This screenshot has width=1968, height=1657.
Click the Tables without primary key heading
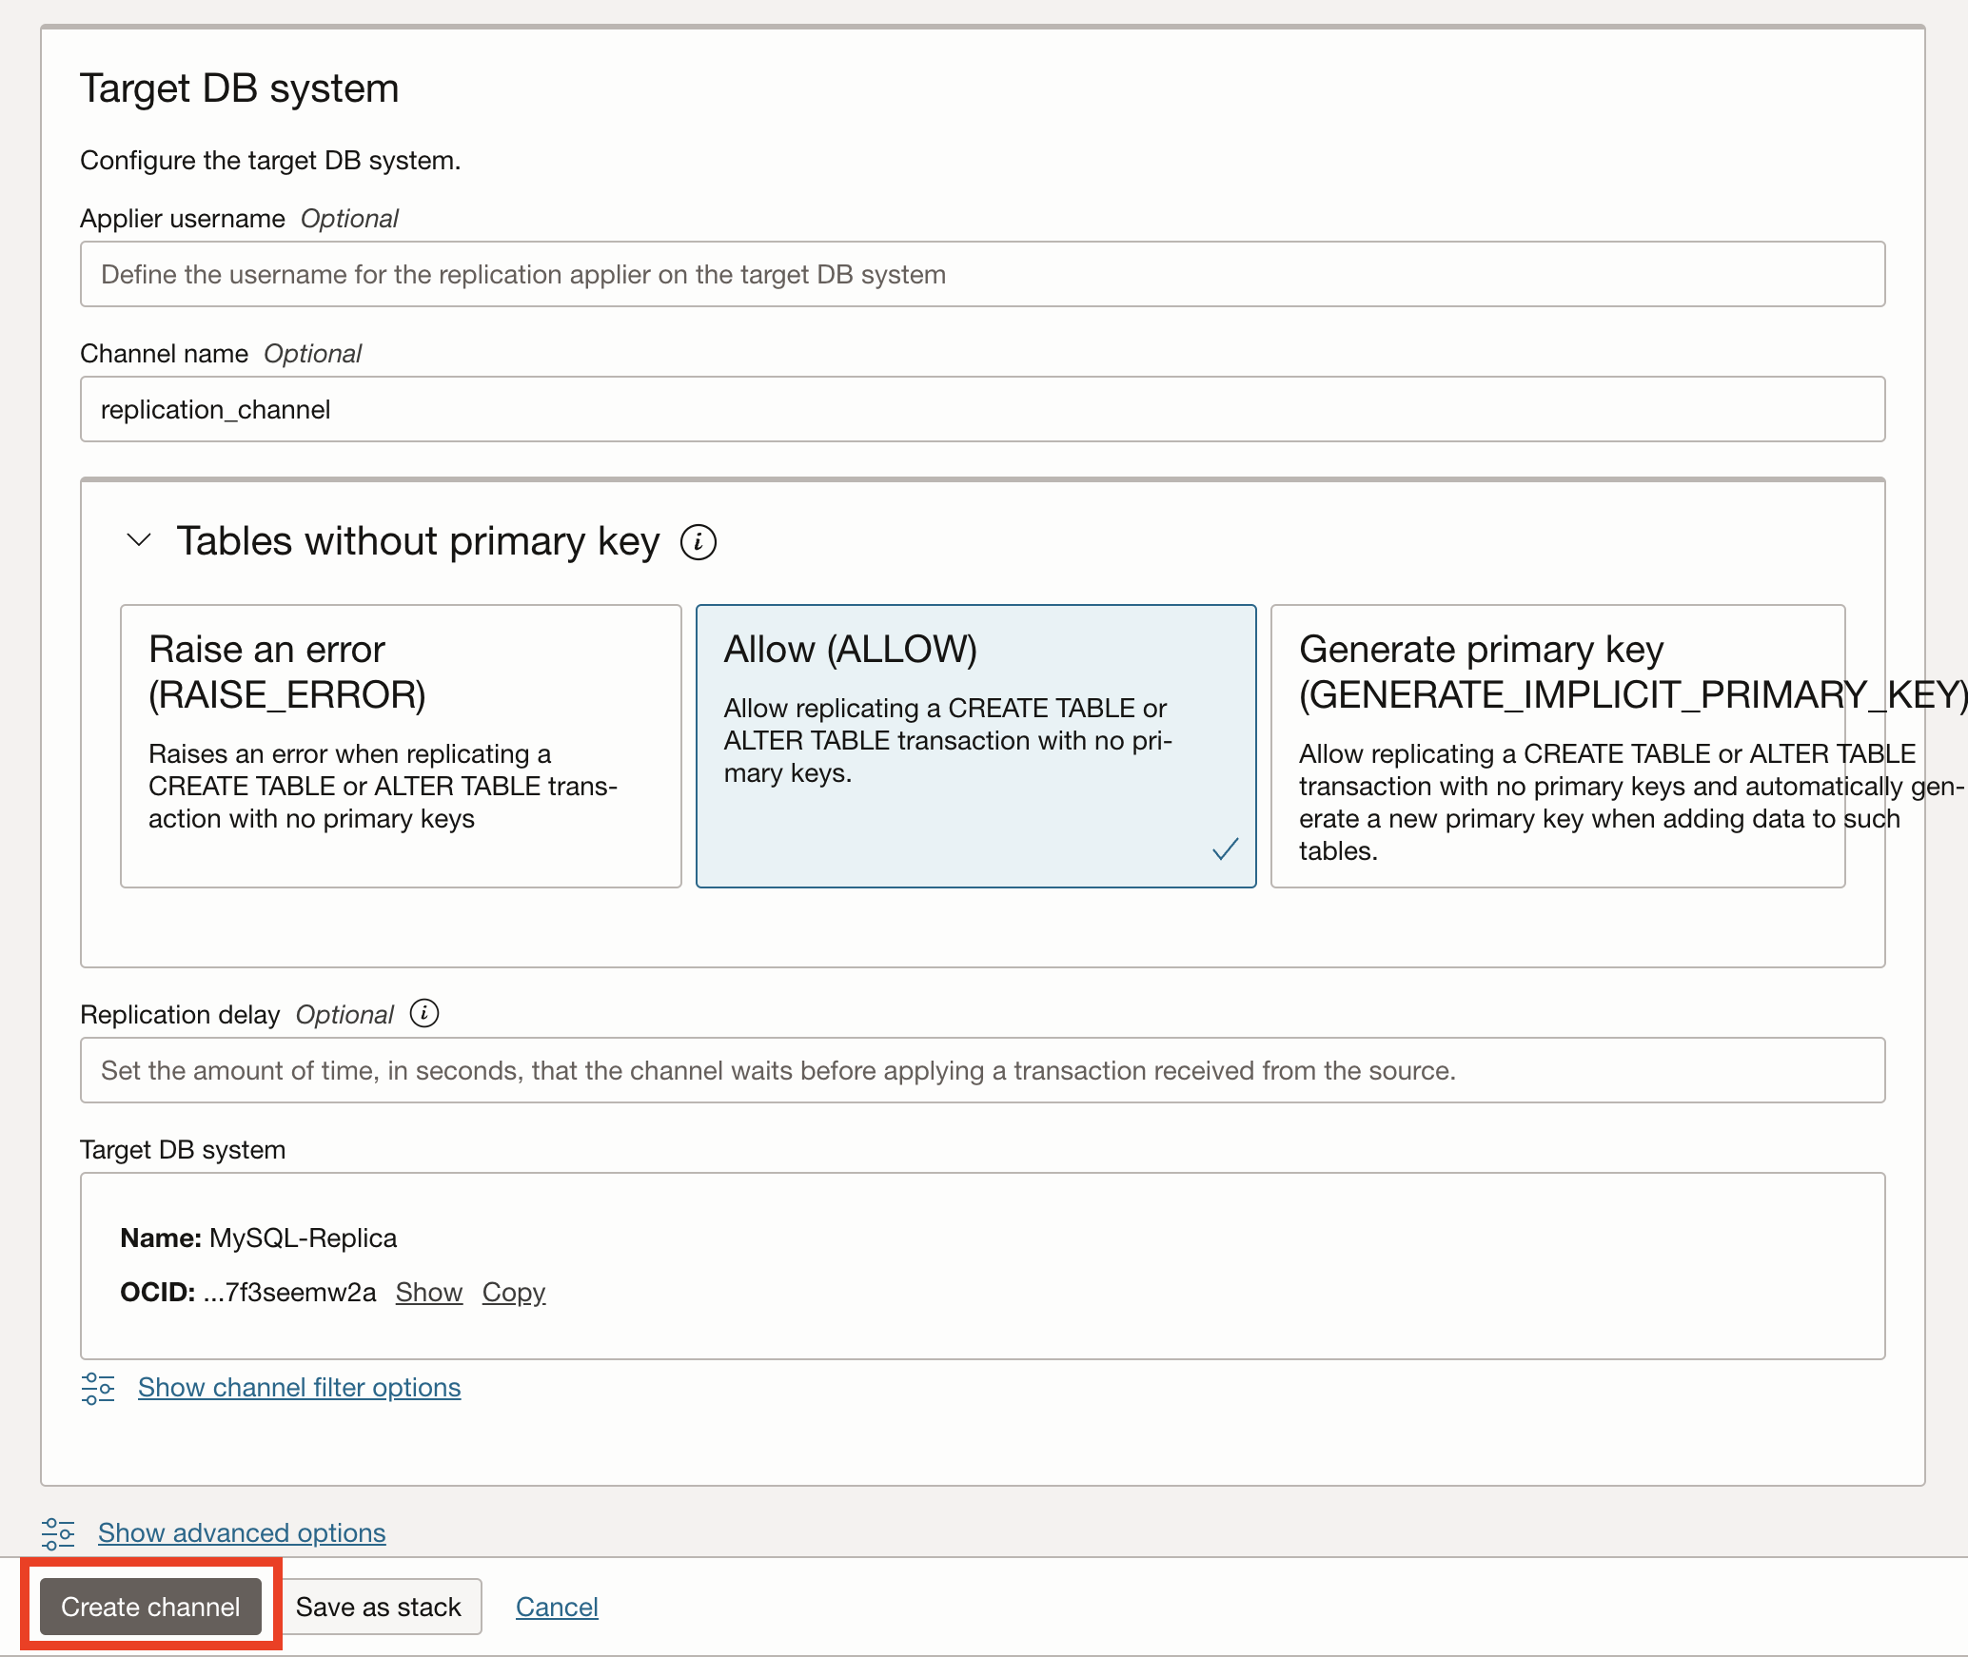418,541
